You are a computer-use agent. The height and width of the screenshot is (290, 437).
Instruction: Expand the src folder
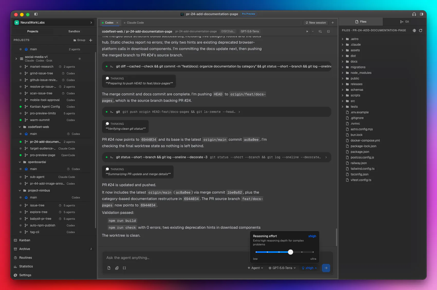[342, 101]
